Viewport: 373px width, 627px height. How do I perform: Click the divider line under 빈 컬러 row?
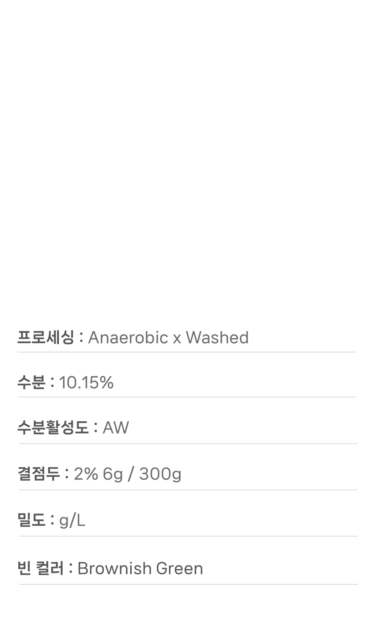pos(186,584)
